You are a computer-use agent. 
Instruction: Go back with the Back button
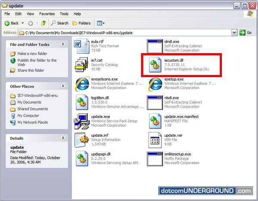pos(11,23)
